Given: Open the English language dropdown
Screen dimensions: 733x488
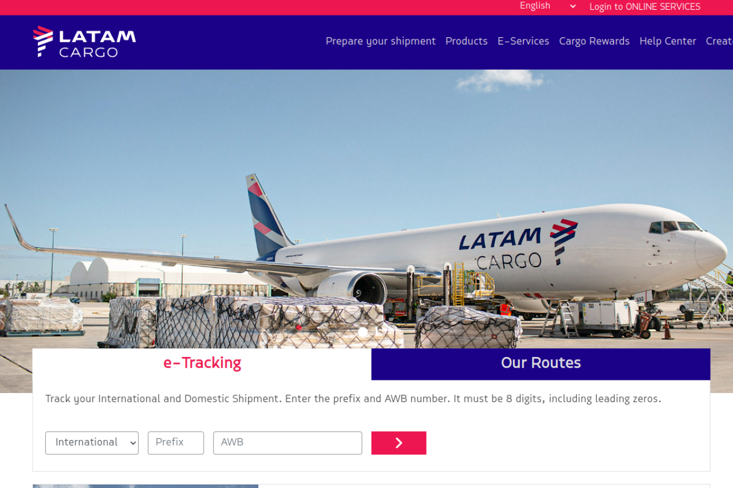Looking at the screenshot, I should [548, 6].
